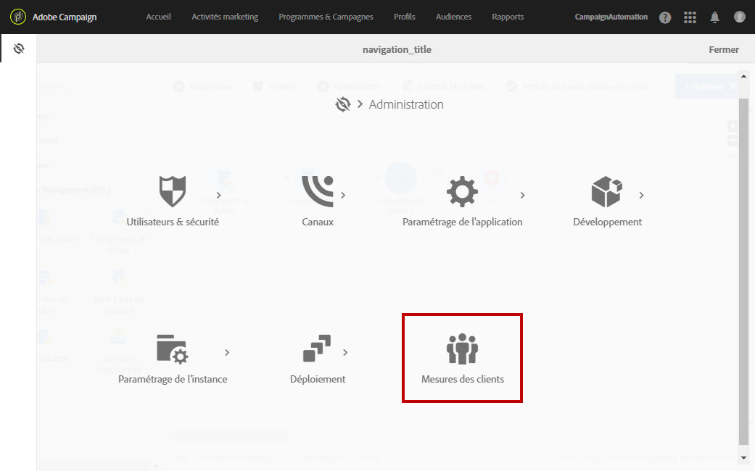
Task: Expand chevron next to Utilisateurs & sécurité
Action: click(218, 196)
